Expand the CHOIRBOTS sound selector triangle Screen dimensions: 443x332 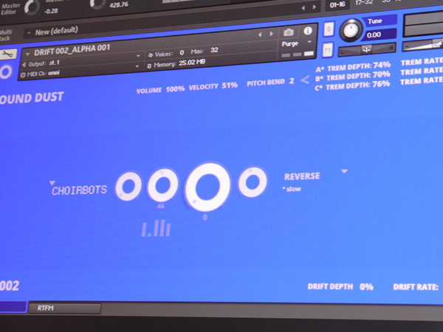[52, 183]
